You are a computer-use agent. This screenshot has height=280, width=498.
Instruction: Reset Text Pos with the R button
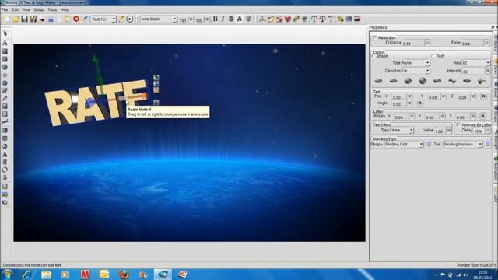(483, 96)
